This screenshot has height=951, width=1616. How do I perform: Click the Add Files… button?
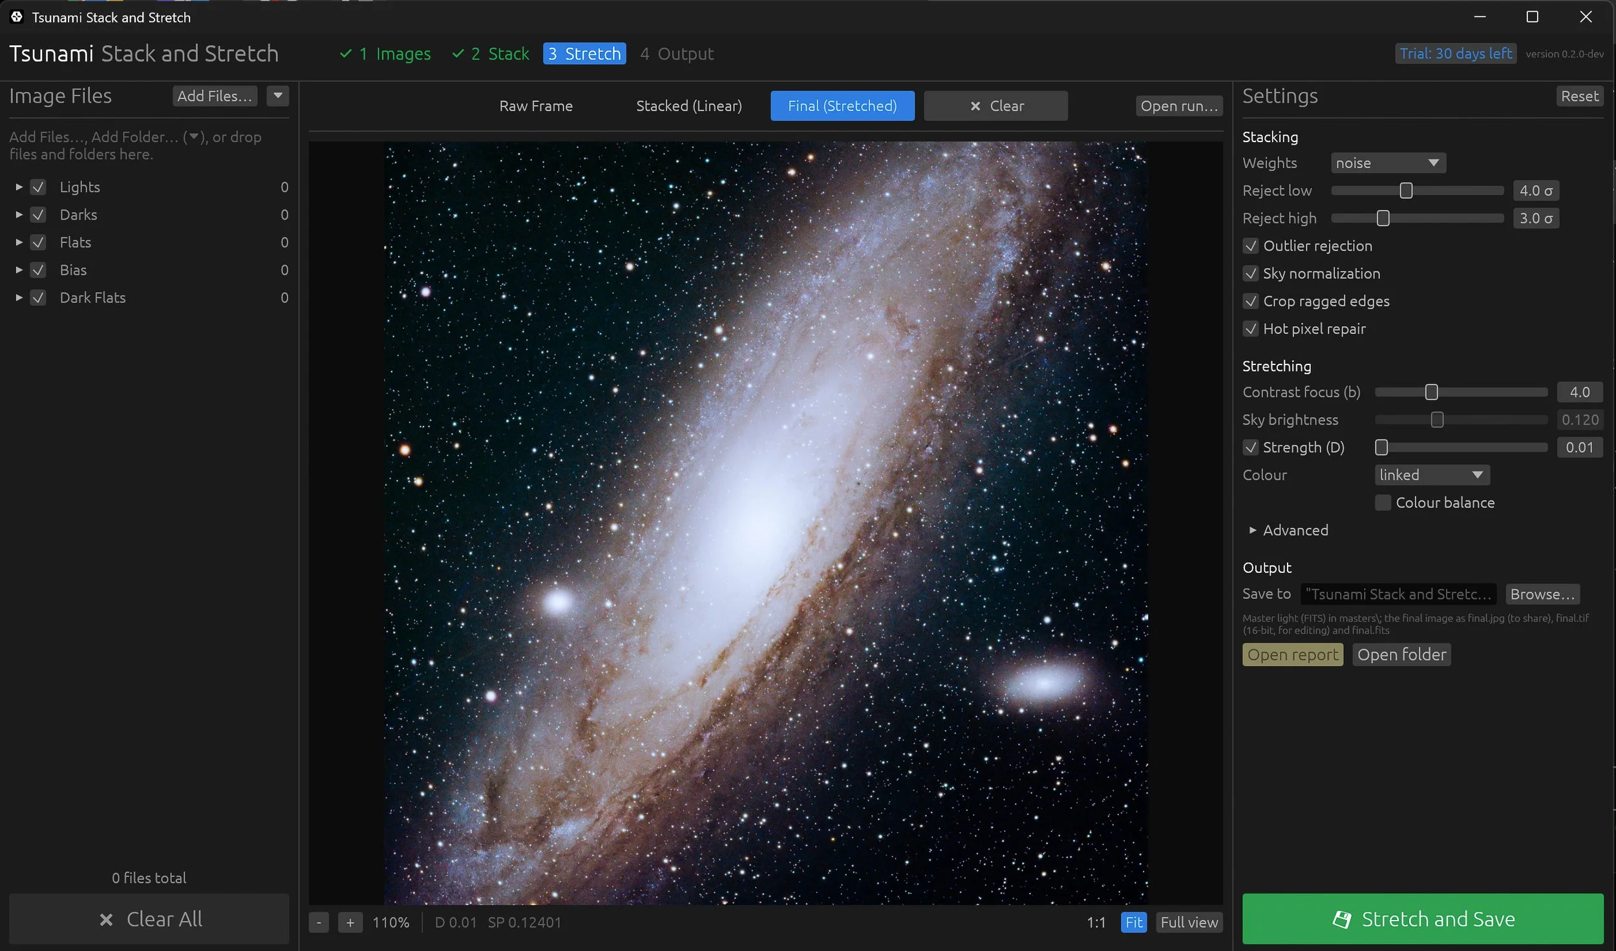point(215,96)
